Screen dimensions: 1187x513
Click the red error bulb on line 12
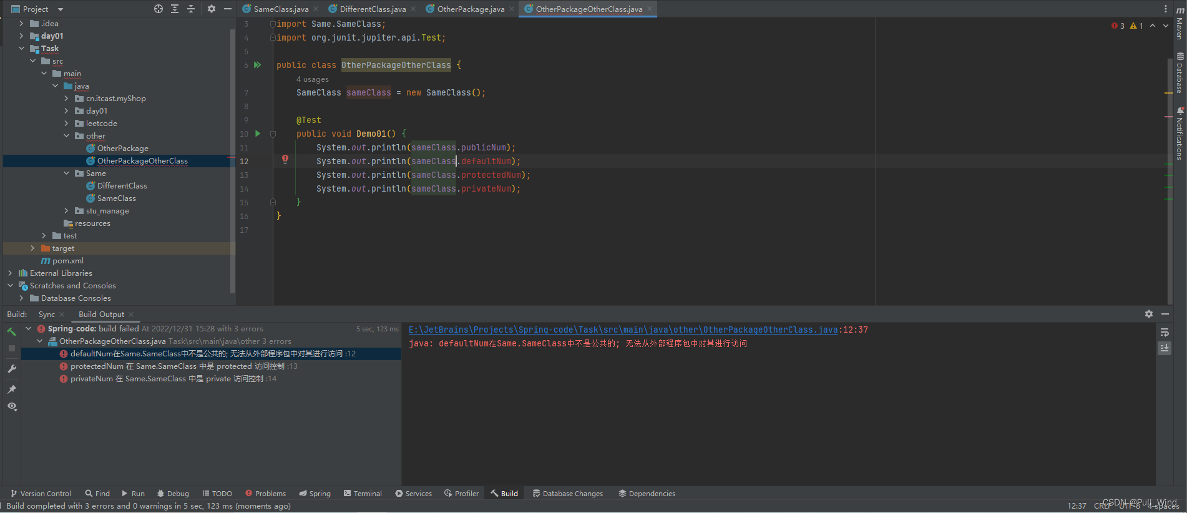coord(285,159)
